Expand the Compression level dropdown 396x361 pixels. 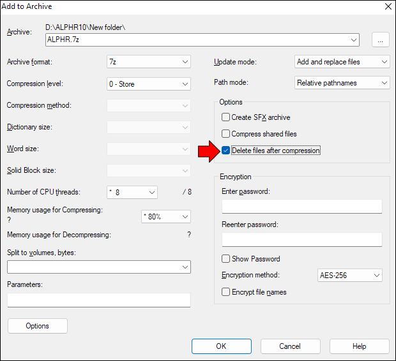pos(149,84)
